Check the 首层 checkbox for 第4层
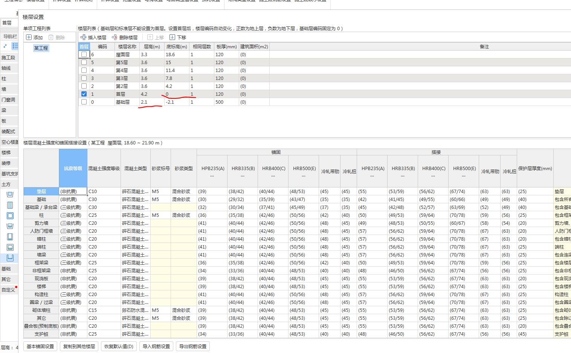The image size is (571, 353). (x=84, y=70)
